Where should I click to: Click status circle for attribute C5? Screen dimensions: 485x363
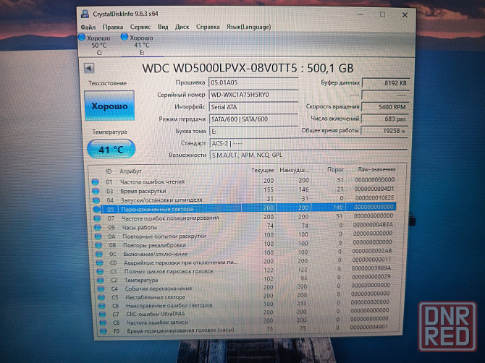[101, 297]
